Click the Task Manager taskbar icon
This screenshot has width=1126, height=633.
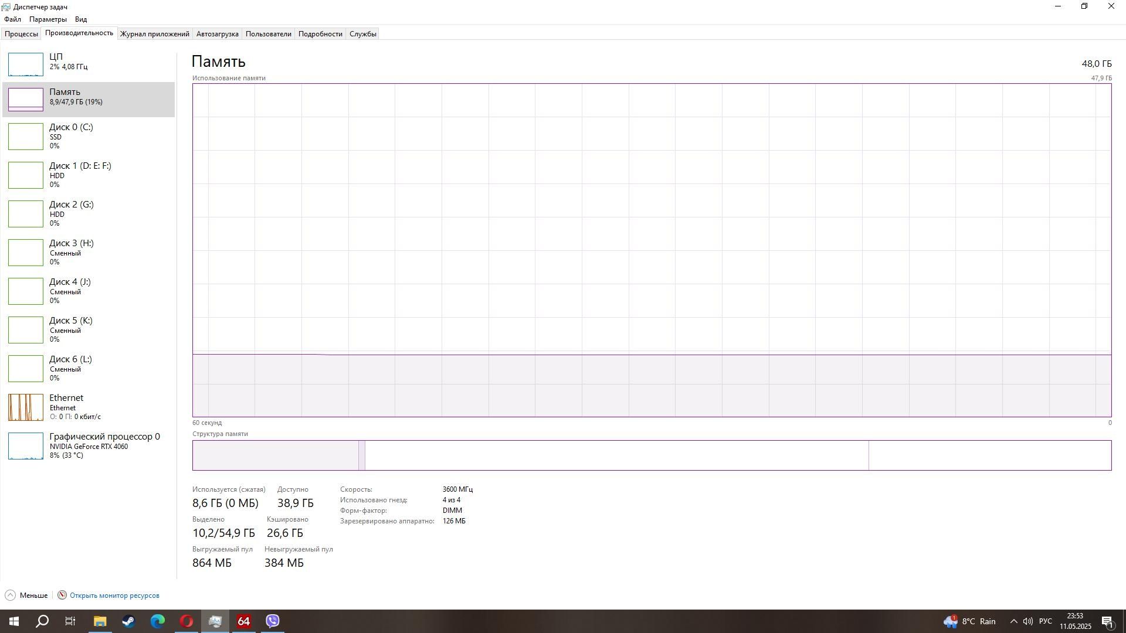click(x=215, y=621)
